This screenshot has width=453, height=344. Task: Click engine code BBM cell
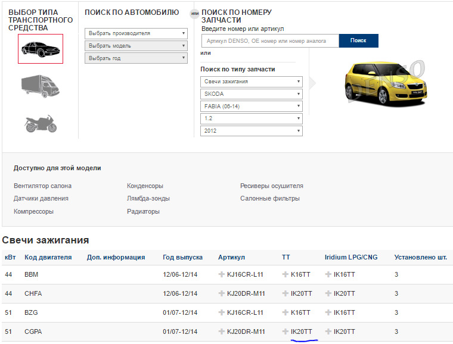[31, 274]
